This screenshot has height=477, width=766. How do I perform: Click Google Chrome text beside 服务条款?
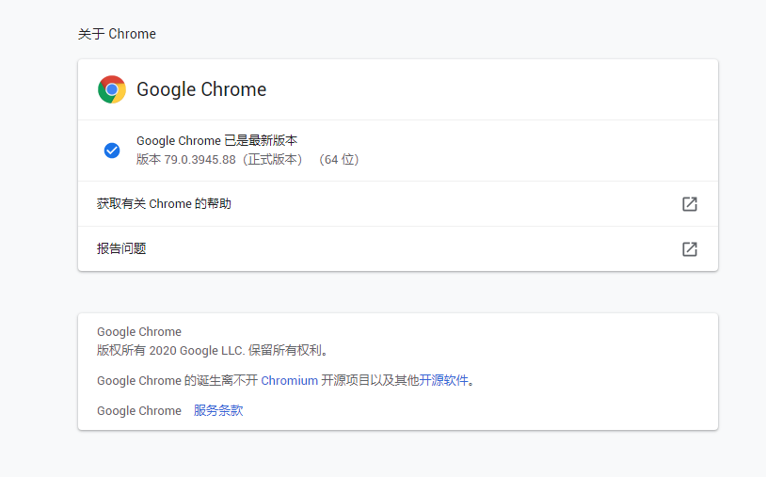click(x=138, y=411)
